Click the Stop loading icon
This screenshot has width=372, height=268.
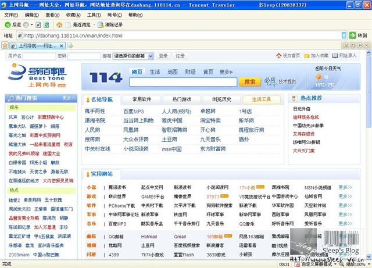[x=38, y=24]
